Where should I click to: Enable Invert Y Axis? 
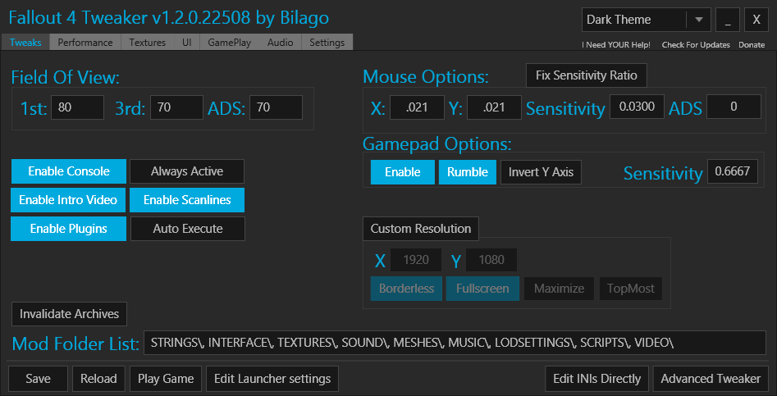[x=542, y=172]
